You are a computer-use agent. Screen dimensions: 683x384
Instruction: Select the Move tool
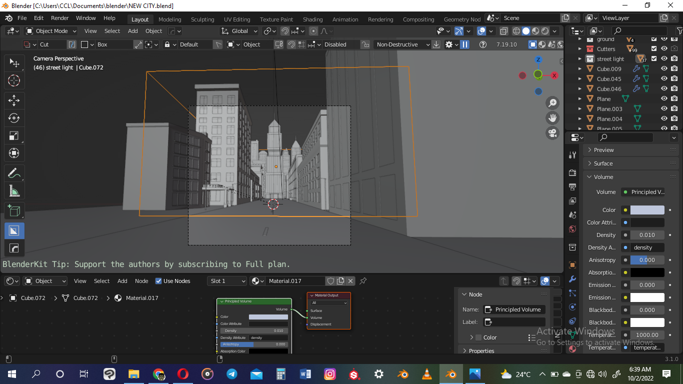[14, 100]
